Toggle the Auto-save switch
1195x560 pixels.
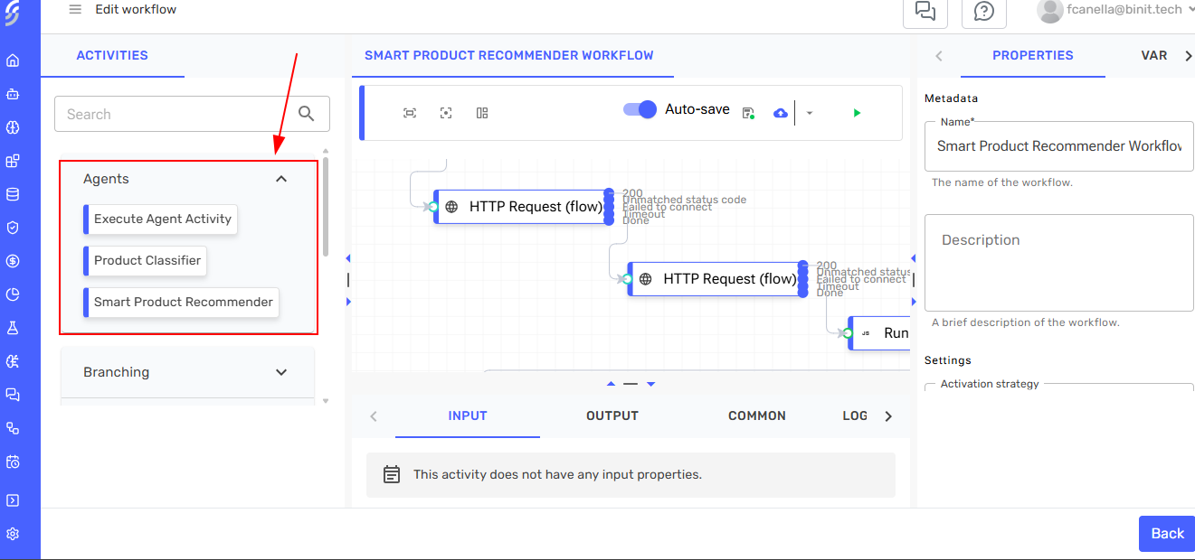pos(640,109)
